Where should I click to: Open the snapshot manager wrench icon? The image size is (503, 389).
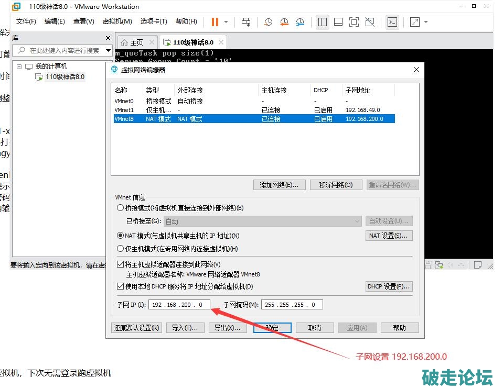pos(300,22)
